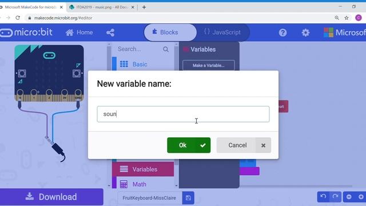
Task: Click the Math calculator icon
Action: (x=124, y=184)
